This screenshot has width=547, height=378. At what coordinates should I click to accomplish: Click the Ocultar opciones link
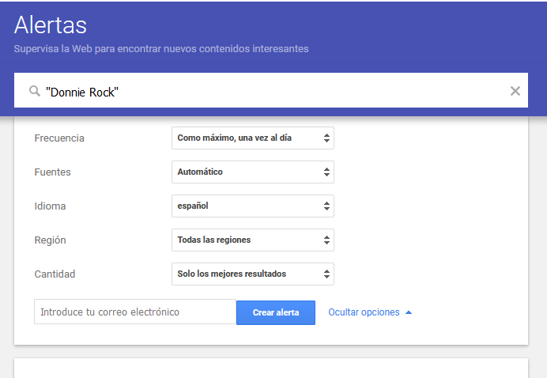pos(364,312)
